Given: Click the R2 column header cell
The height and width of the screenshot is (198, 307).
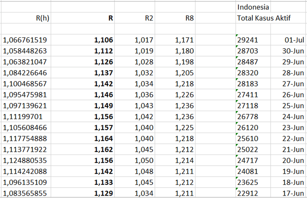Looking at the screenshot, I should tap(135, 18).
